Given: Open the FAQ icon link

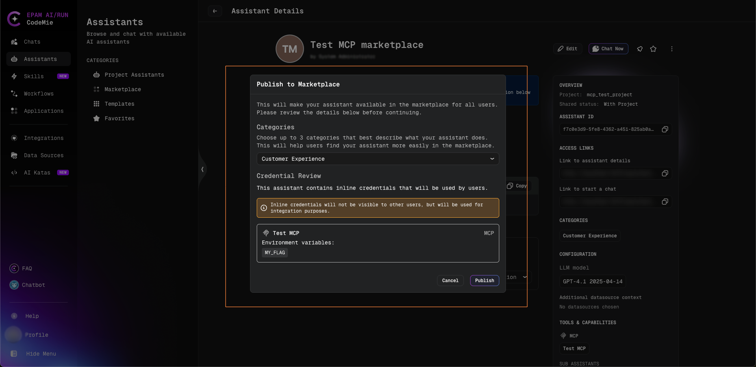Looking at the screenshot, I should (14, 268).
